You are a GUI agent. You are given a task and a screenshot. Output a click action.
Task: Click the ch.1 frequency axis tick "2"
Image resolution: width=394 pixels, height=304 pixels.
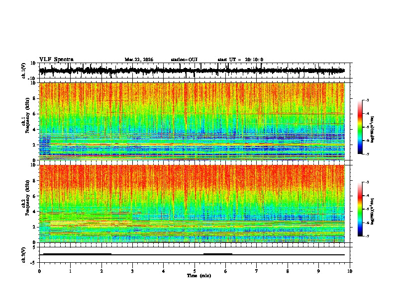click(34, 145)
